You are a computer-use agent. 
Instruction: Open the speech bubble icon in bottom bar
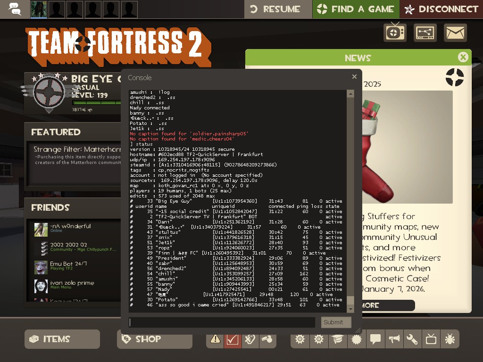[x=375, y=339]
